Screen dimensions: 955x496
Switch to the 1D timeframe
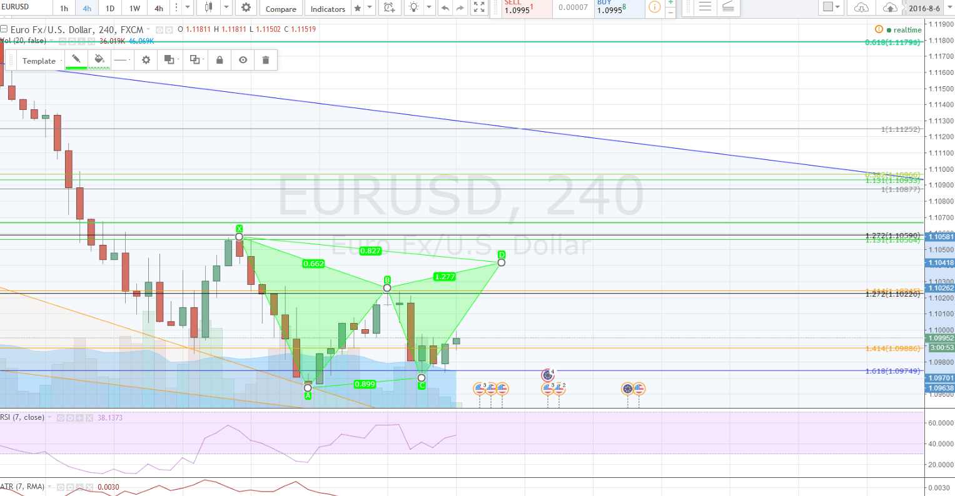coord(110,9)
